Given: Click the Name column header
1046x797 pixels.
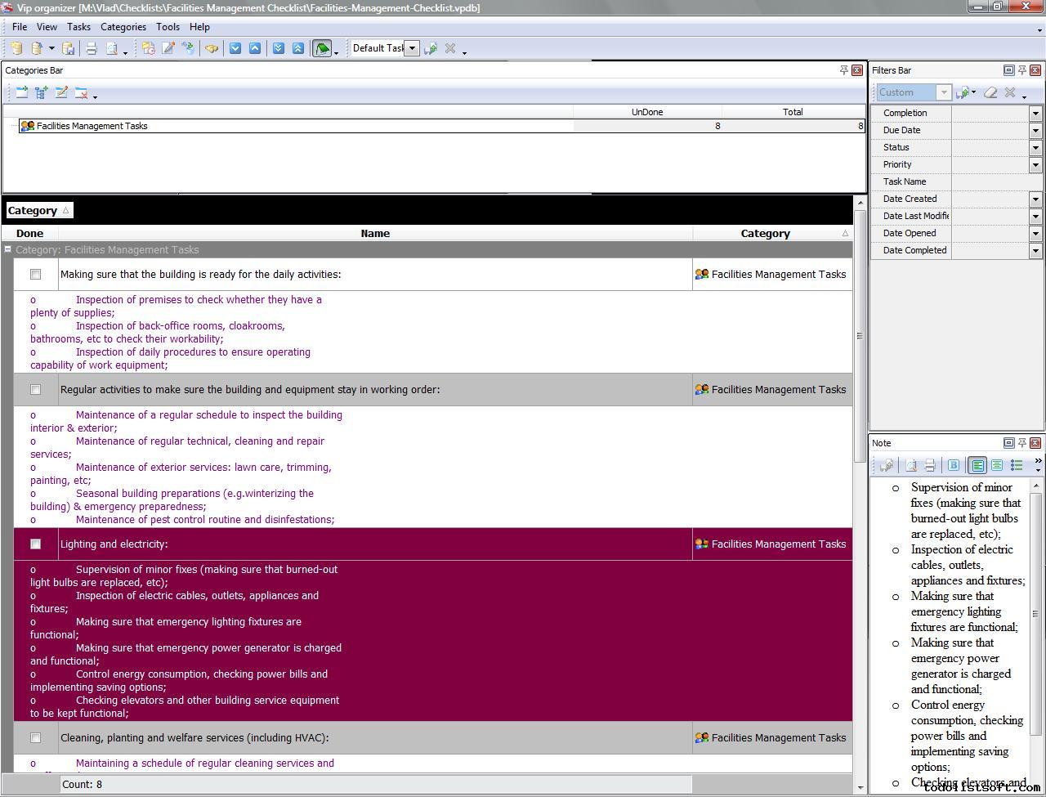Looking at the screenshot, I should tap(375, 234).
